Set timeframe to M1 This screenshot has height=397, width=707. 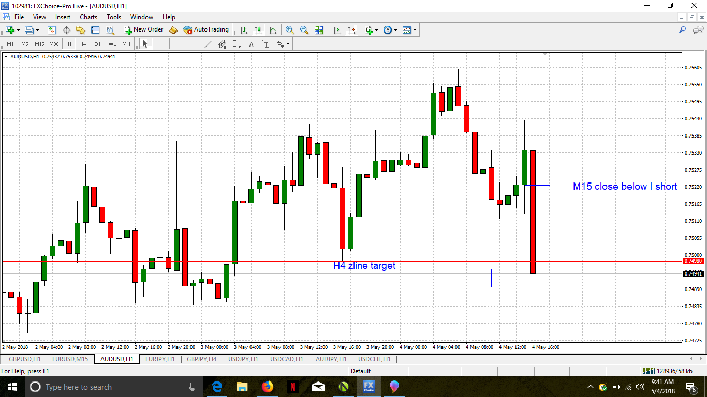(10, 44)
